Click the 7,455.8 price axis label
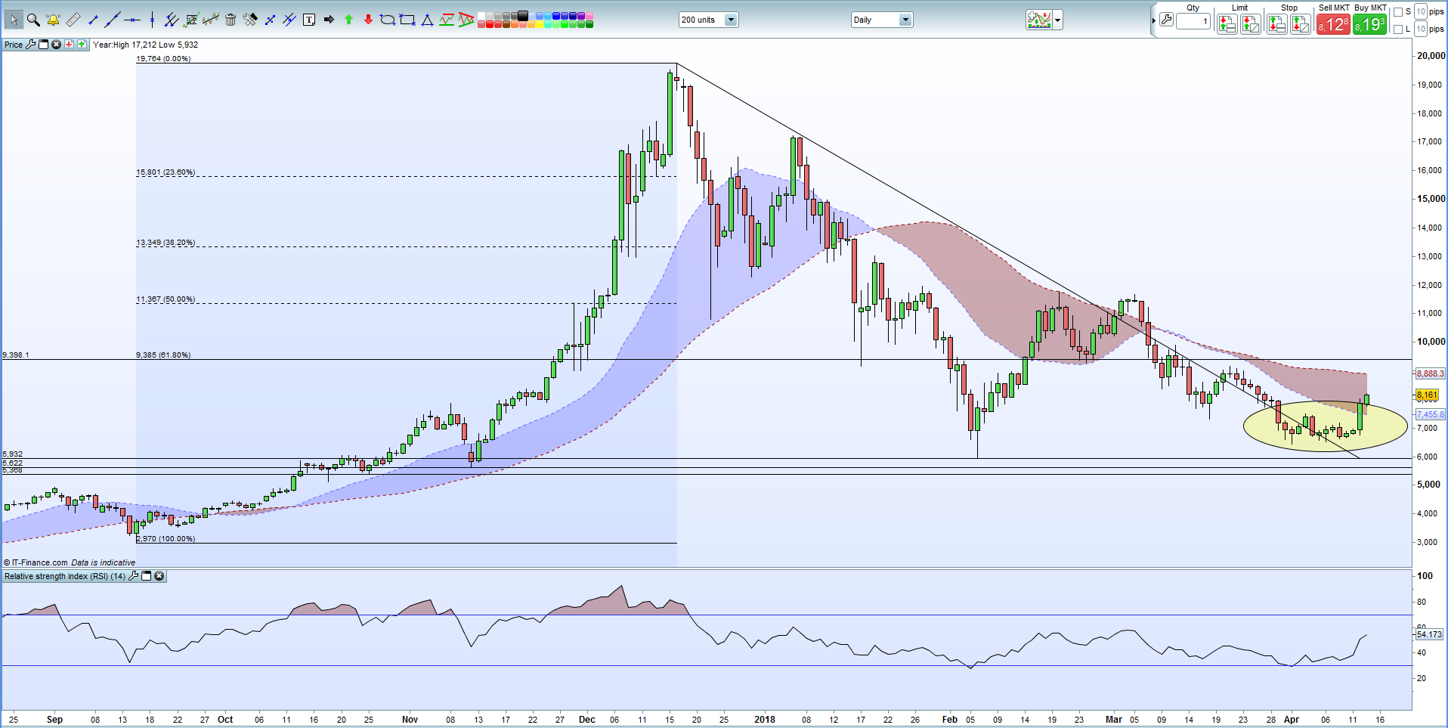The image size is (1448, 728). (1430, 414)
